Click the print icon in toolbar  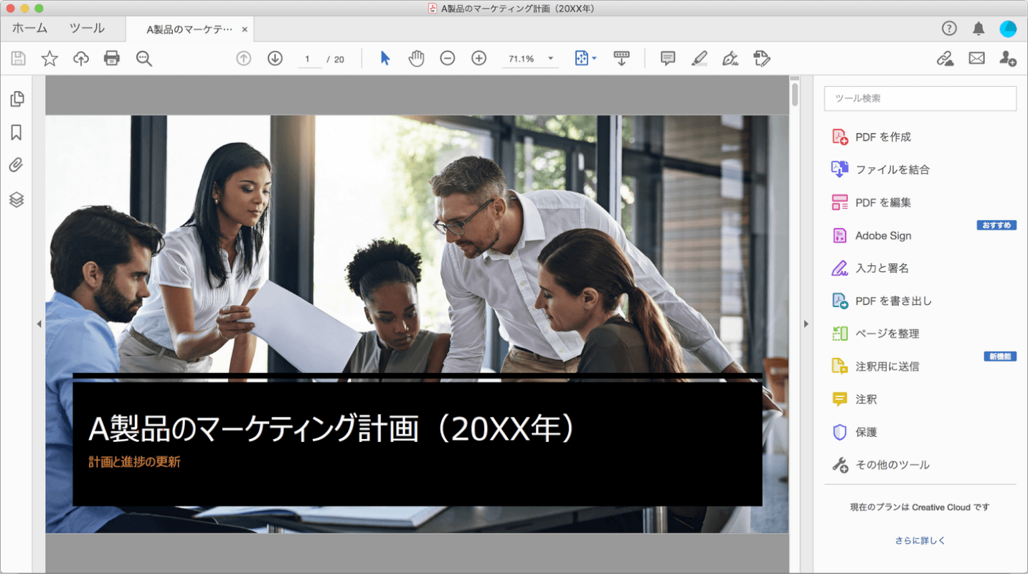(x=112, y=59)
